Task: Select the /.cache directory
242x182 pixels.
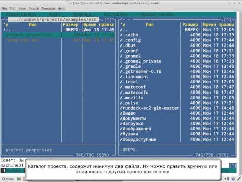Action: (x=177, y=35)
